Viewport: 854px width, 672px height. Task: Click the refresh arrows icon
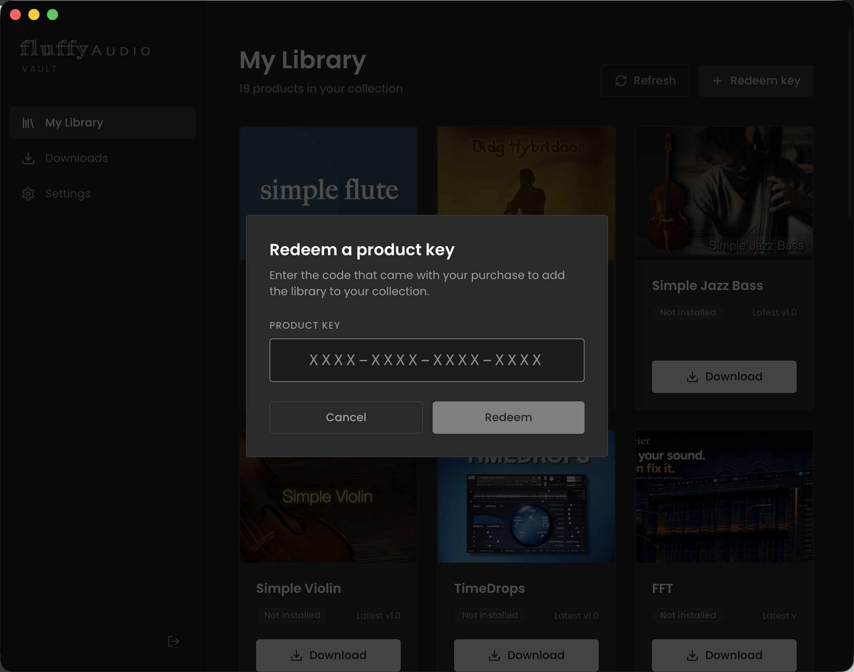tap(621, 81)
